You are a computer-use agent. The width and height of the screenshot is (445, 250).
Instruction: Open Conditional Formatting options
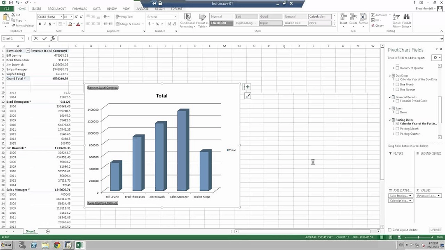pos(187,19)
